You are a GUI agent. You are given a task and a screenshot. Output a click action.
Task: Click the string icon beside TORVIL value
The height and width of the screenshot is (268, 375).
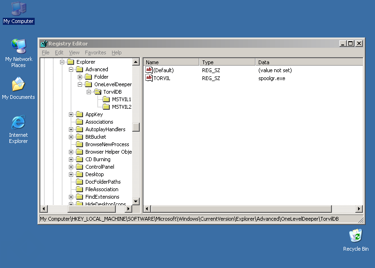[x=149, y=78]
